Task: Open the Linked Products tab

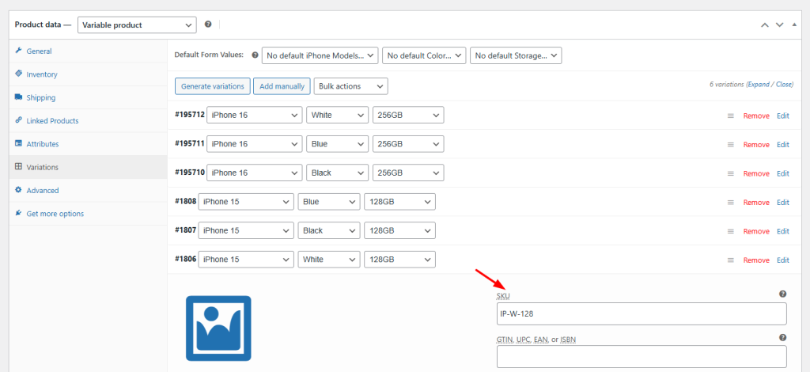Action: [x=52, y=121]
